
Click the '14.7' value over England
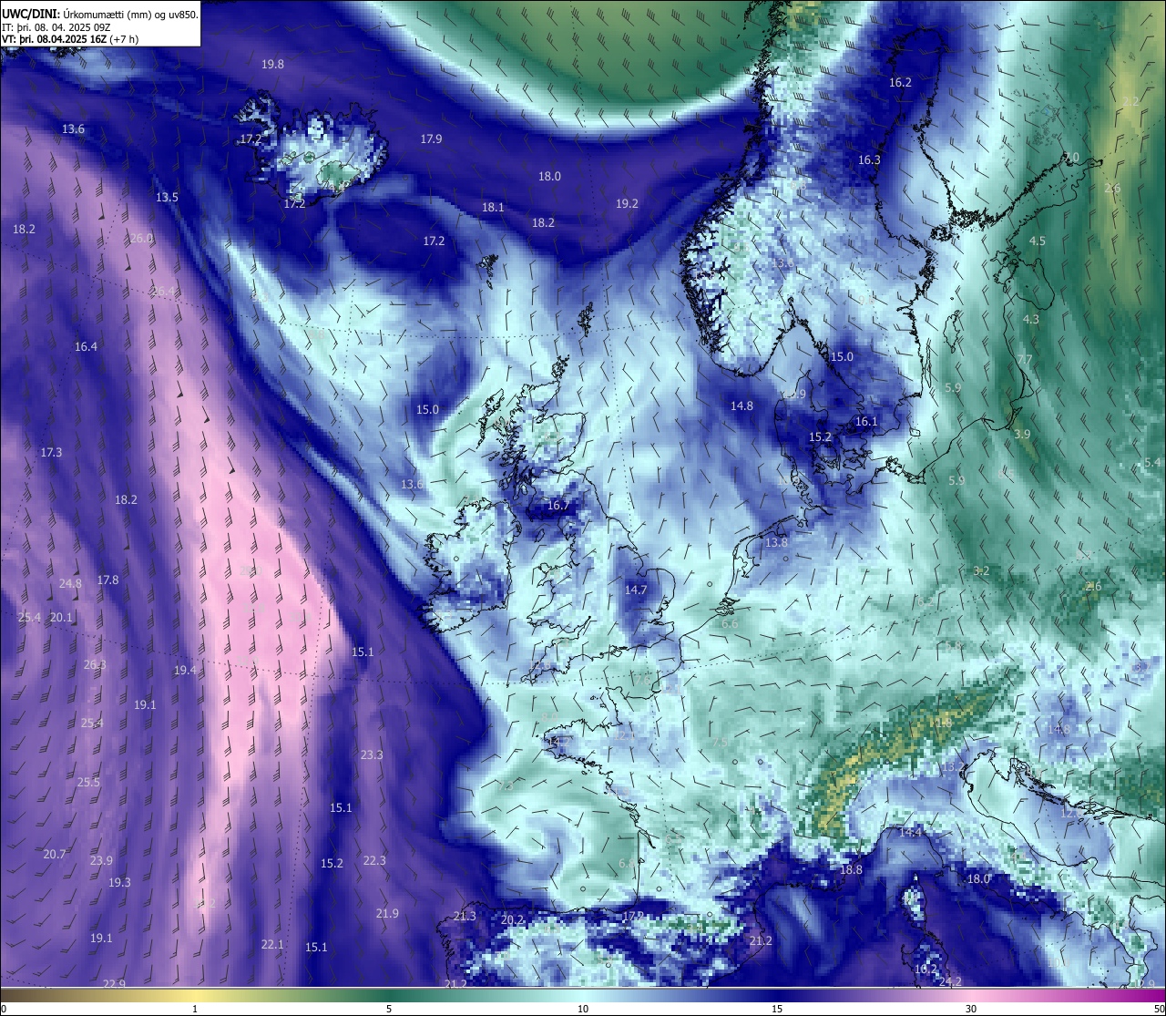click(636, 590)
